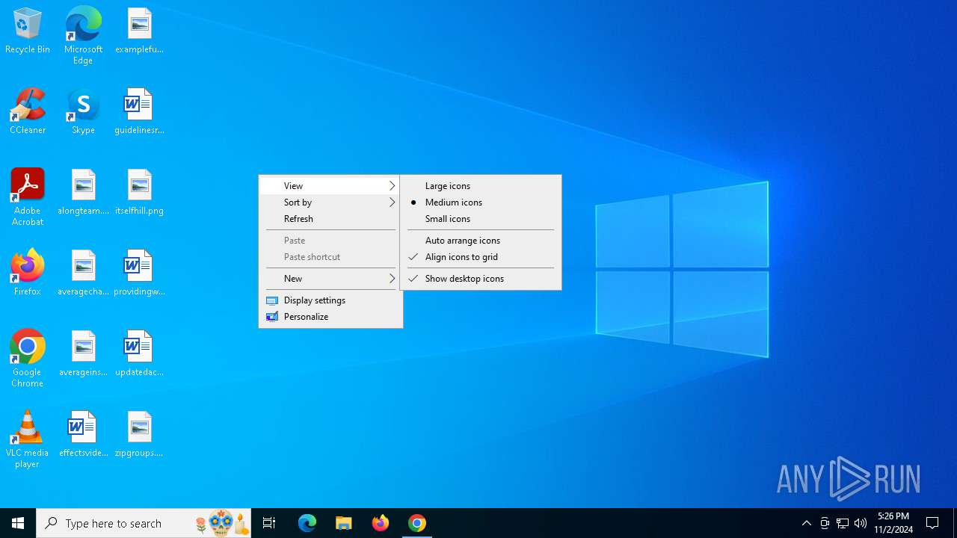The image size is (957, 538).
Task: Open the Recycle Bin desktop icon
Action: 28,31
